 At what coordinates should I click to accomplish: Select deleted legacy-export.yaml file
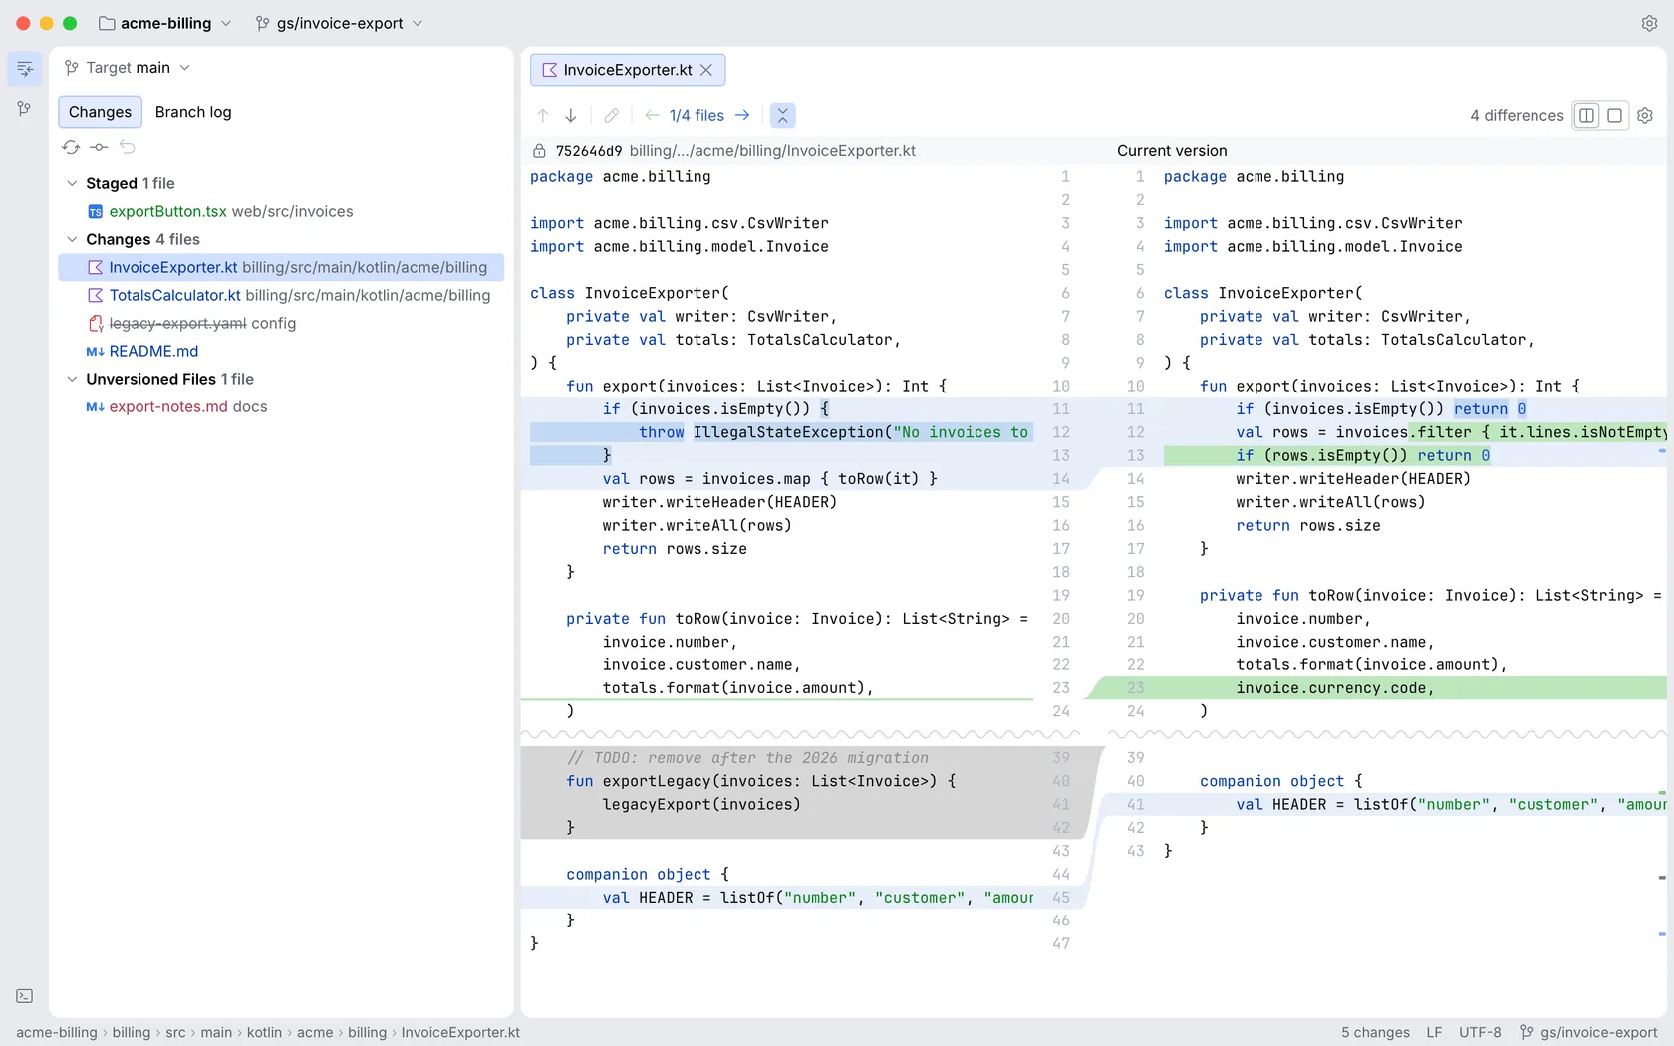pos(281,323)
